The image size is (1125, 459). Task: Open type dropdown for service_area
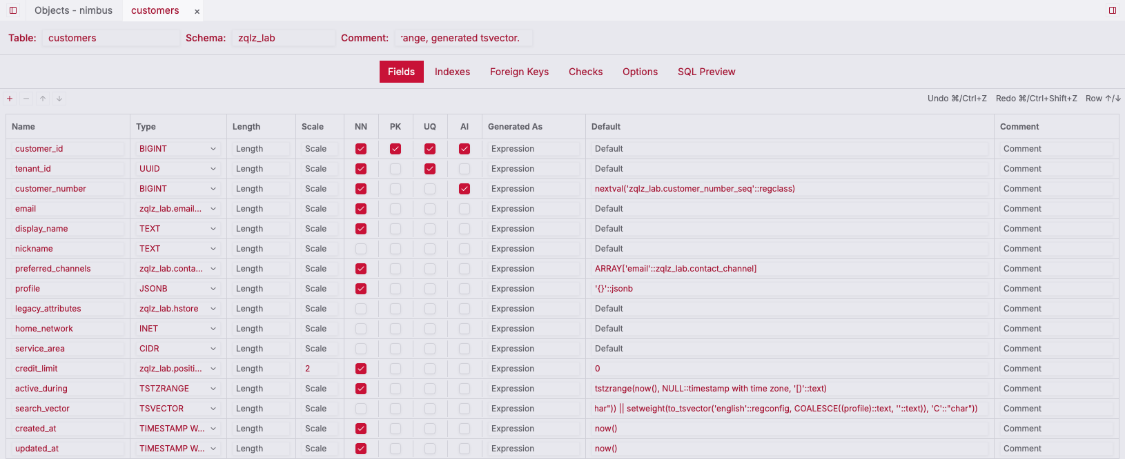(x=178, y=349)
